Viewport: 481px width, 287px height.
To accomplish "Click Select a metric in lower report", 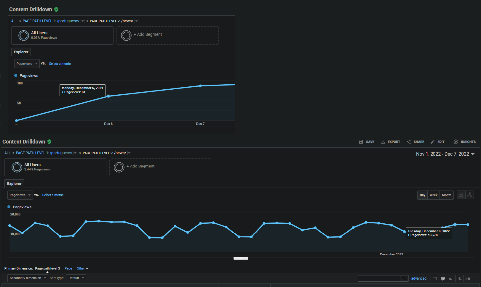I will pyautogui.click(x=53, y=195).
